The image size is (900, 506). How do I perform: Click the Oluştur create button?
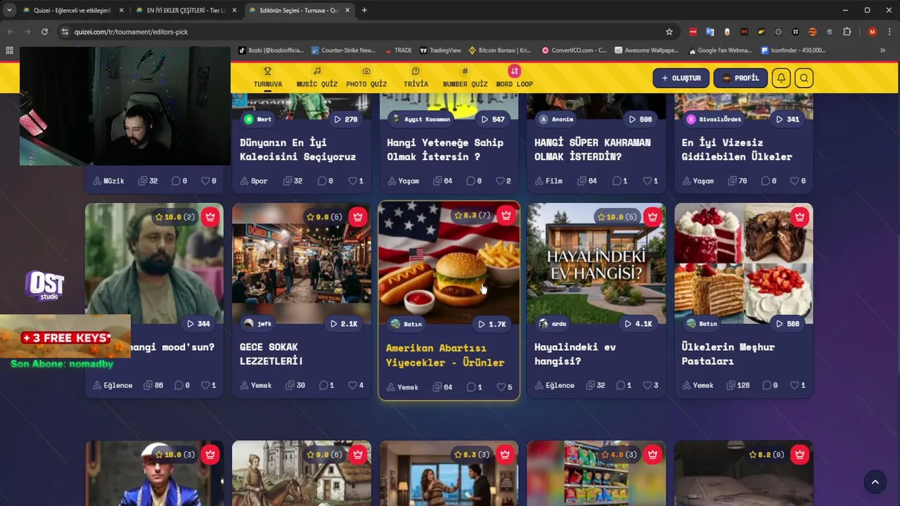[681, 78]
